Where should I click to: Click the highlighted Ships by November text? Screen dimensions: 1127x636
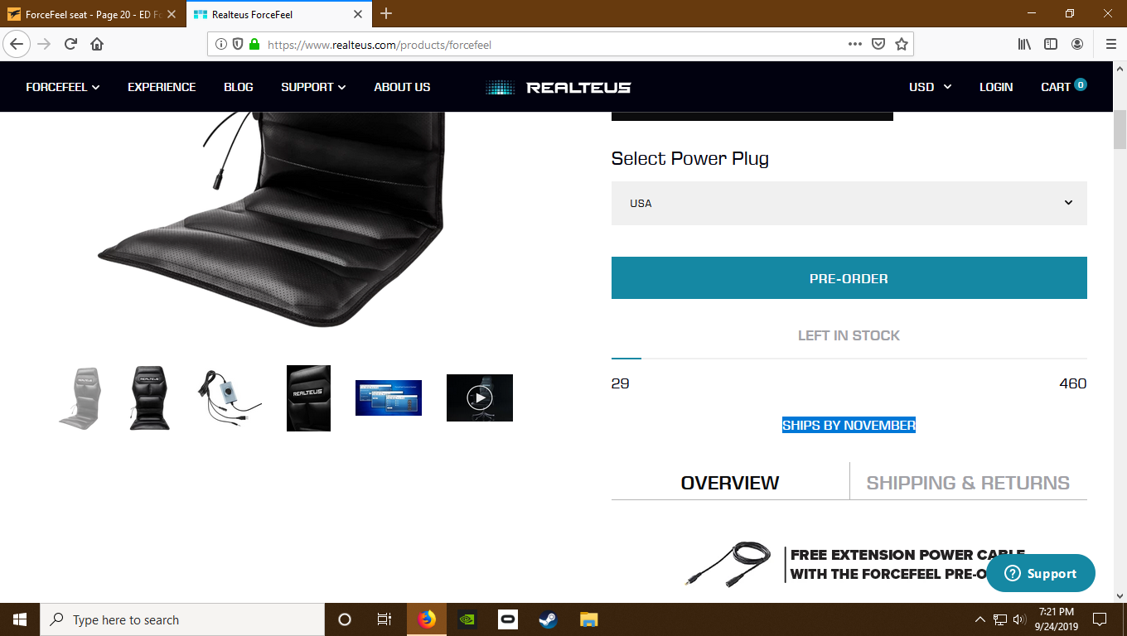coord(849,425)
